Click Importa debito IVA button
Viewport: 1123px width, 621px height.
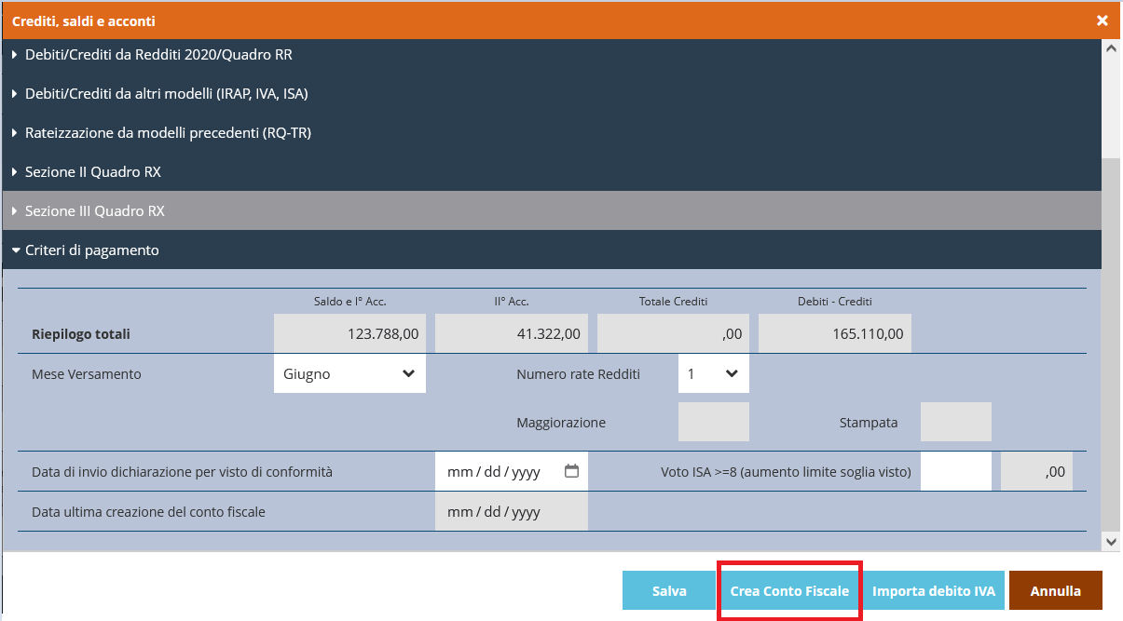(x=934, y=591)
